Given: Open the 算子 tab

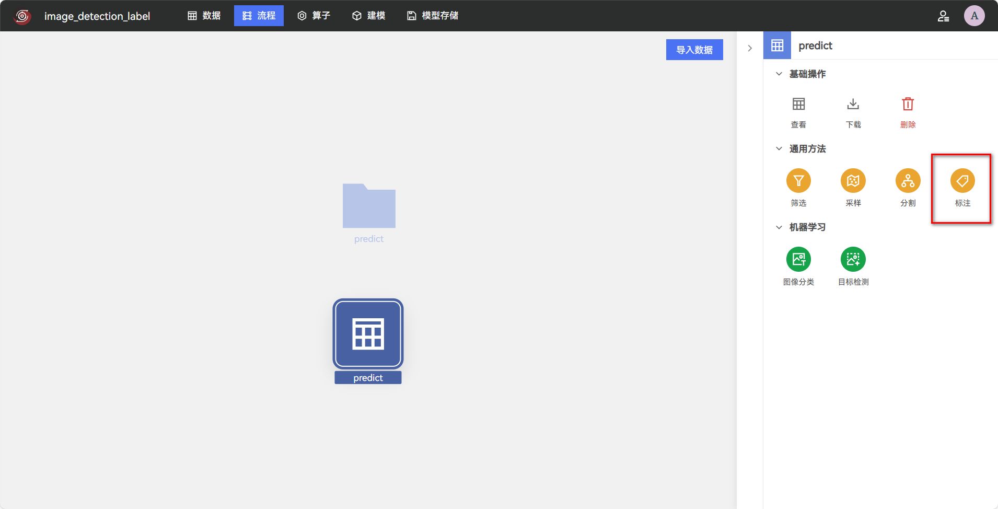Looking at the screenshot, I should point(314,16).
